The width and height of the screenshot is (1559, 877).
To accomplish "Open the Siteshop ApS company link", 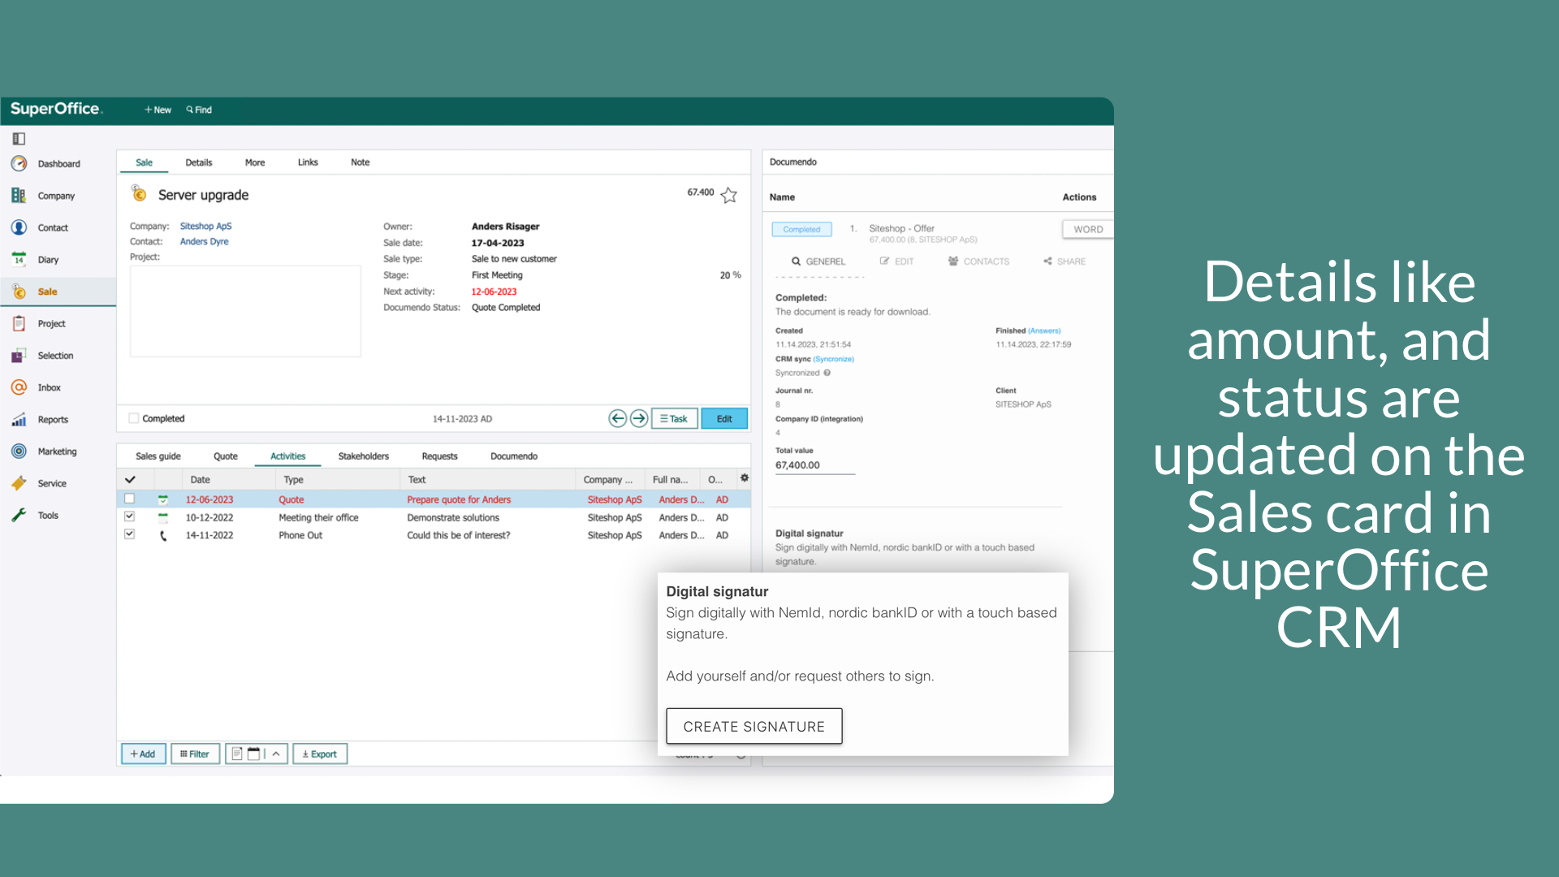I will [205, 227].
